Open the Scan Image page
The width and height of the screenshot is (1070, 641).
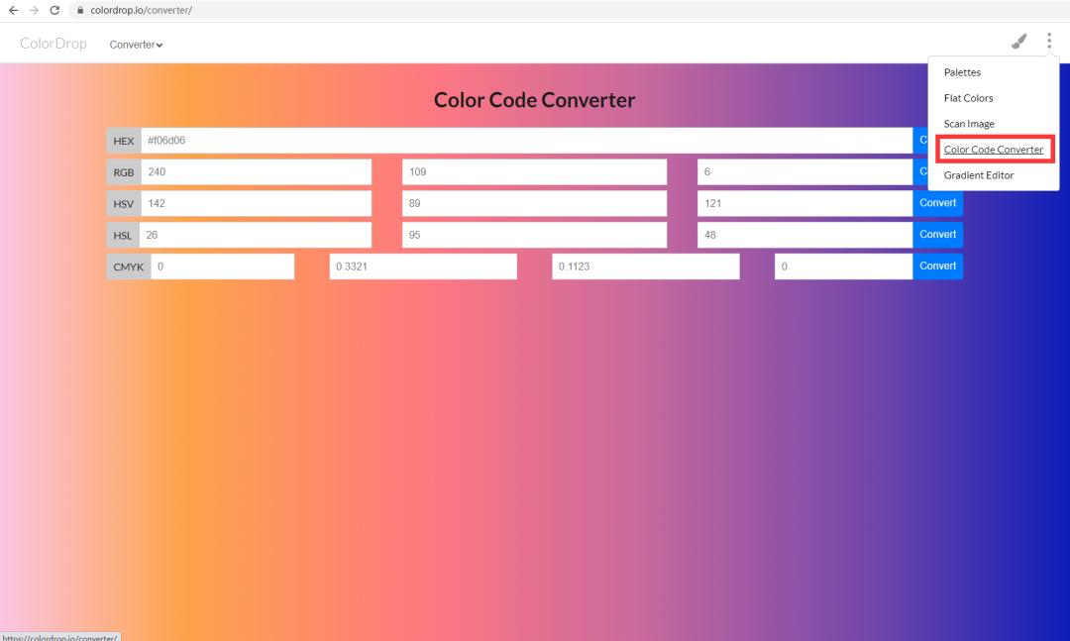[x=970, y=123]
